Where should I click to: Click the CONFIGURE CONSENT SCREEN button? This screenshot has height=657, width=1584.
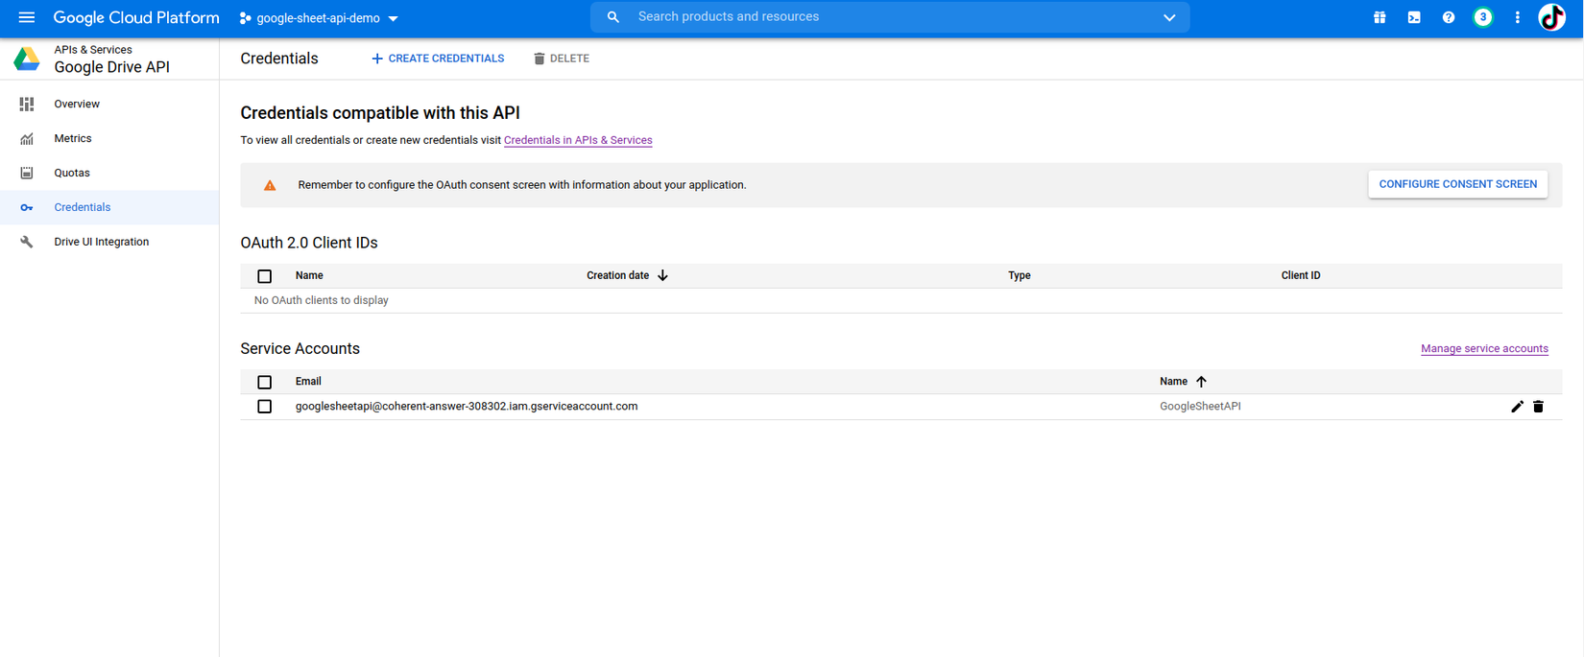click(1457, 184)
